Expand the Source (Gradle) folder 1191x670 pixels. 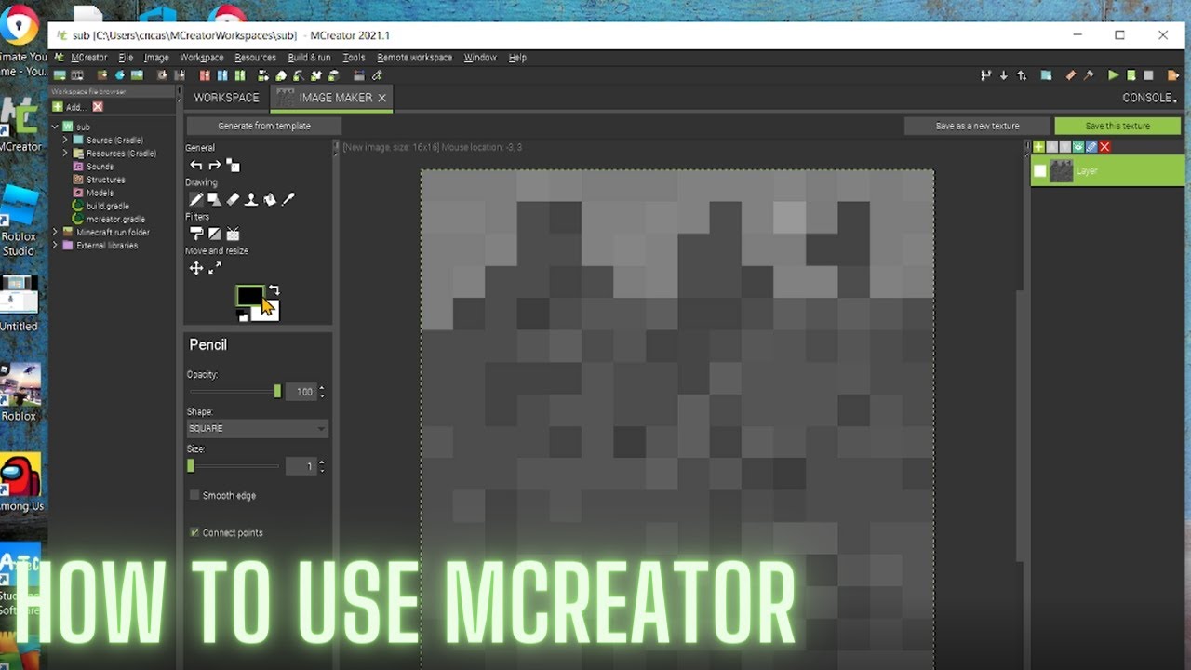point(66,140)
